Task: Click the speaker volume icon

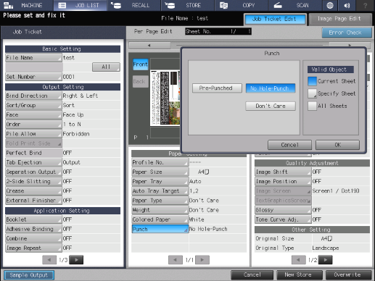Action: pos(347,5)
